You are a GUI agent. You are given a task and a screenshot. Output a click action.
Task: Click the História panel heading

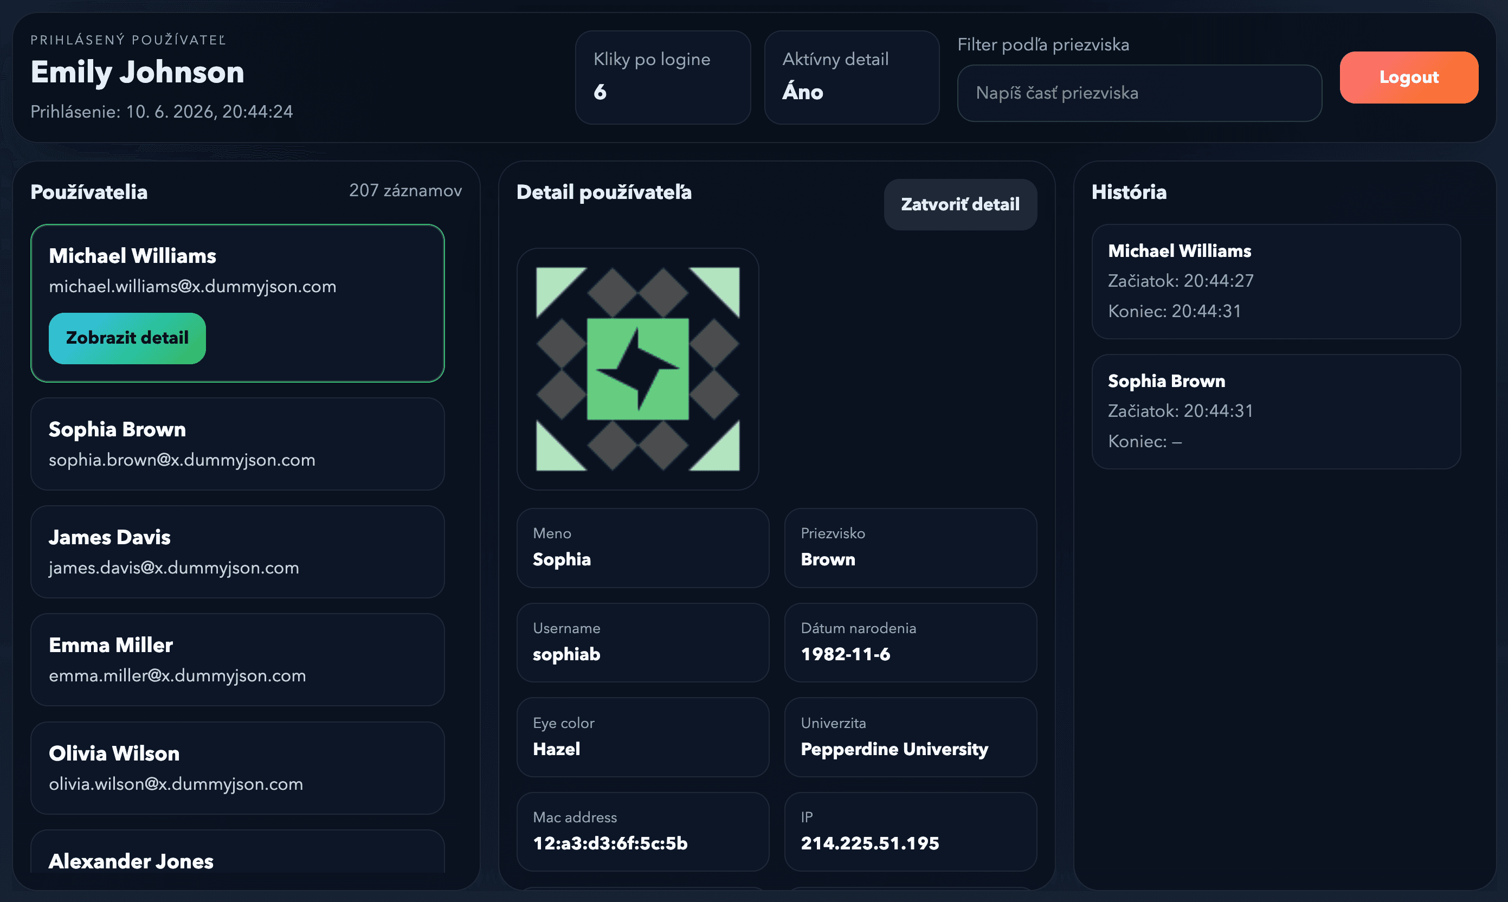coord(1129,192)
